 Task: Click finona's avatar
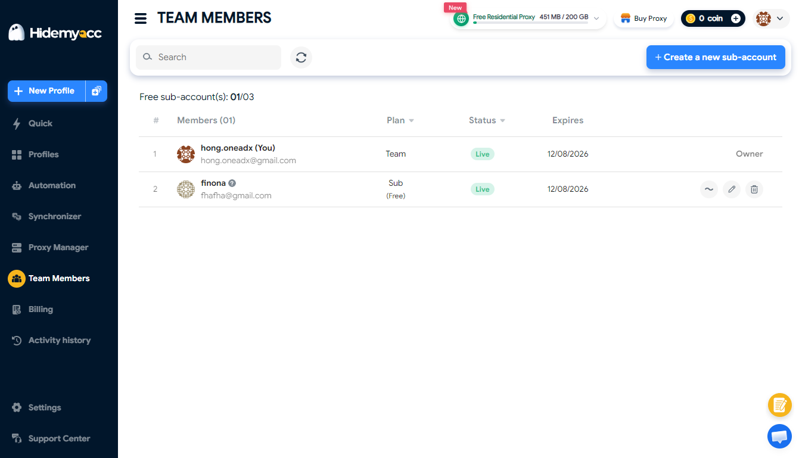point(186,189)
